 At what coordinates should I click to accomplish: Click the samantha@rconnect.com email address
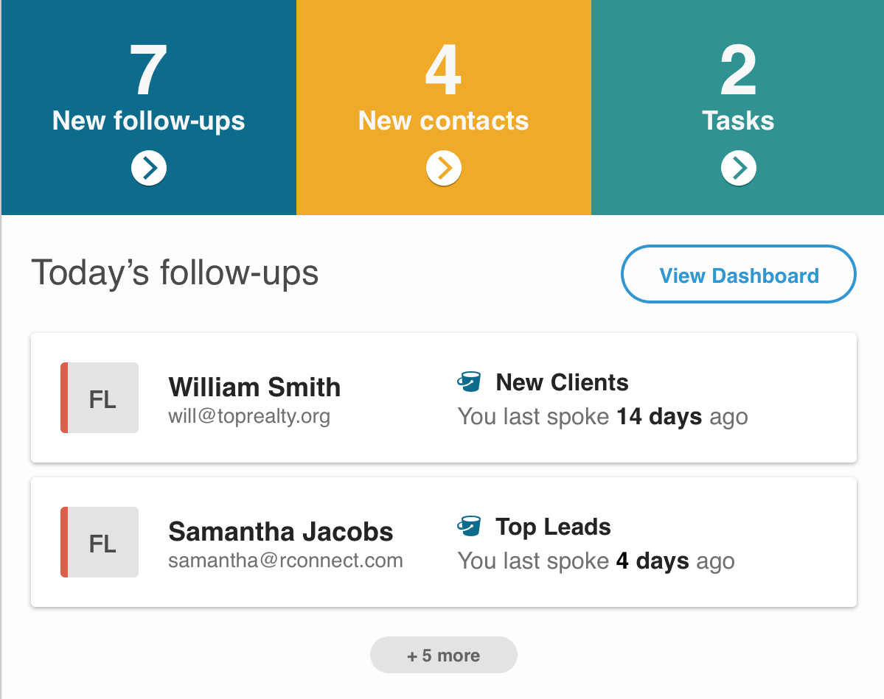click(x=285, y=561)
